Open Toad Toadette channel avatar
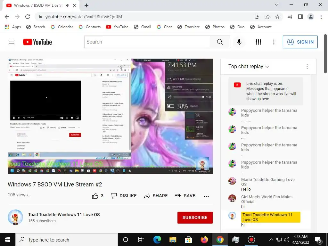The width and height of the screenshot is (328, 246). click(15, 217)
